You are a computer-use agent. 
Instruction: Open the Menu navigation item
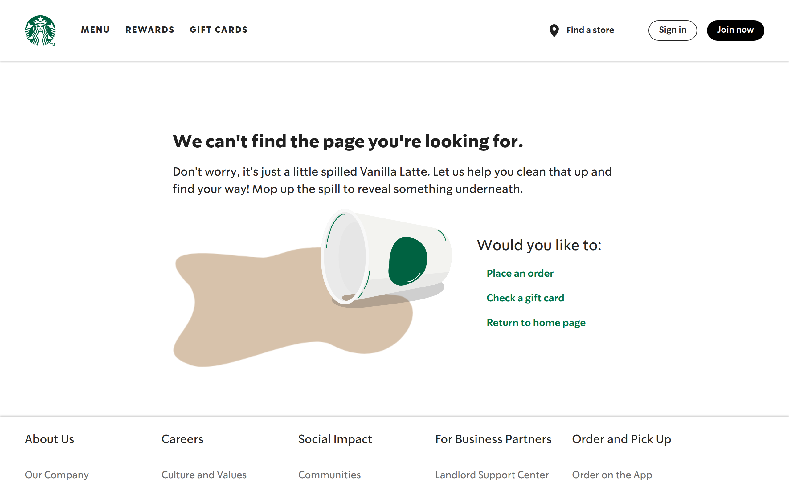tap(95, 30)
